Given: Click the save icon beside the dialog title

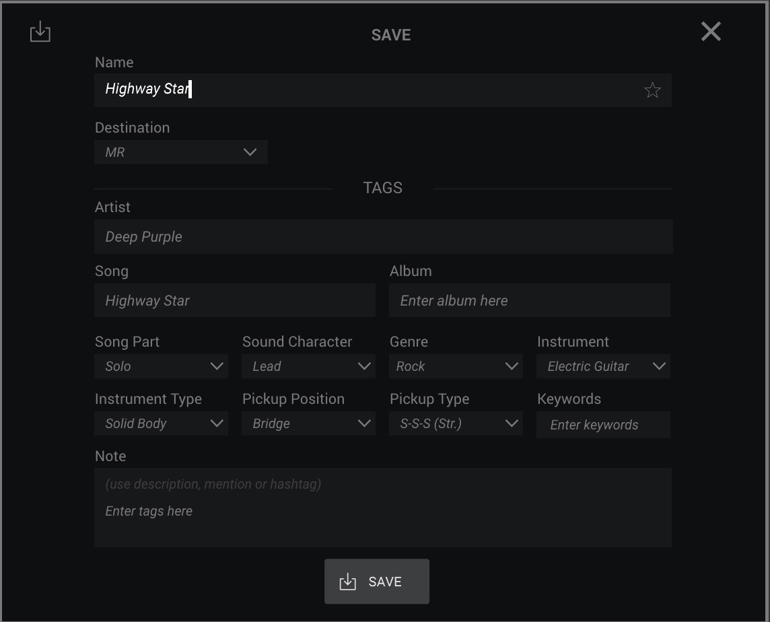Looking at the screenshot, I should pyautogui.click(x=40, y=32).
